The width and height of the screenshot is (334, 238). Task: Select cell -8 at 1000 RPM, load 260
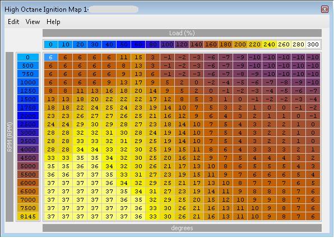pyautogui.click(x=284, y=82)
